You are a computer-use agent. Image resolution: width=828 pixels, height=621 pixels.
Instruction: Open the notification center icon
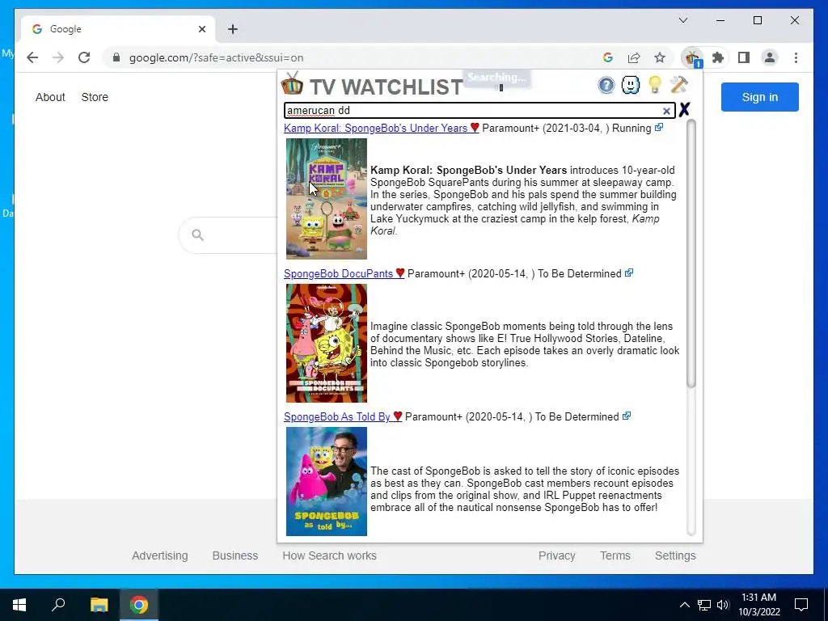pyautogui.click(x=801, y=605)
